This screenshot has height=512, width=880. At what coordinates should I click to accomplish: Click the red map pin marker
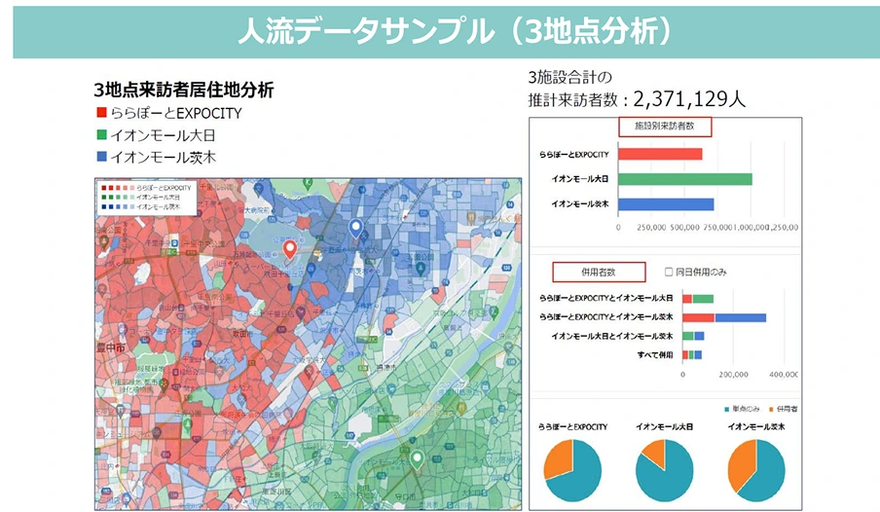[289, 250]
